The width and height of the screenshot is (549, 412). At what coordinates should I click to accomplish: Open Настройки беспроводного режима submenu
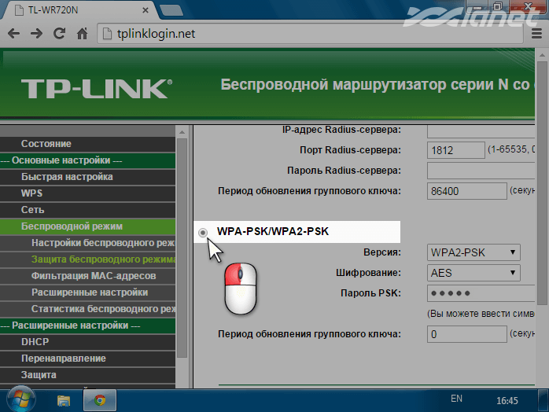(x=87, y=243)
